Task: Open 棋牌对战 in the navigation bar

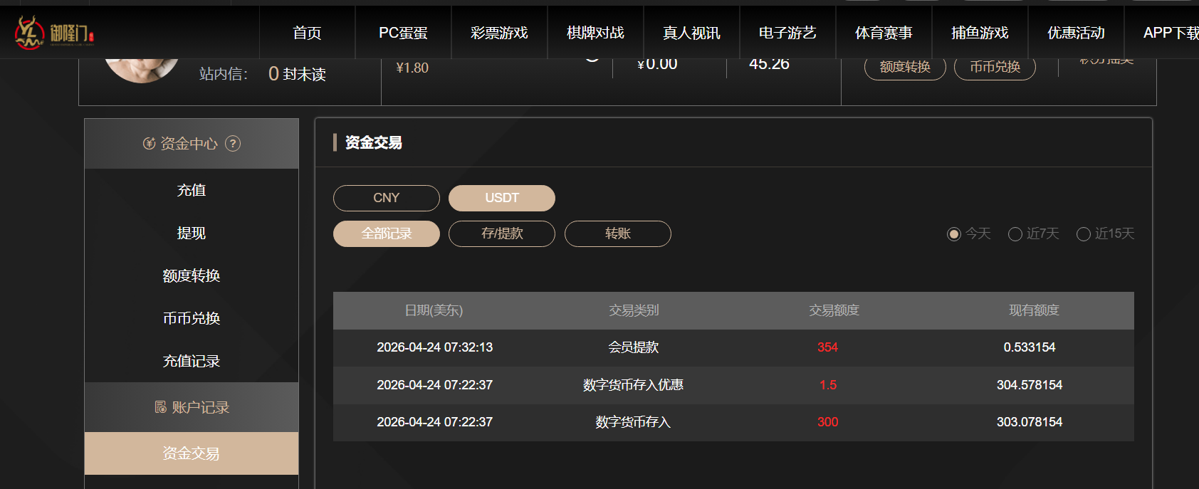Action: 595,33
